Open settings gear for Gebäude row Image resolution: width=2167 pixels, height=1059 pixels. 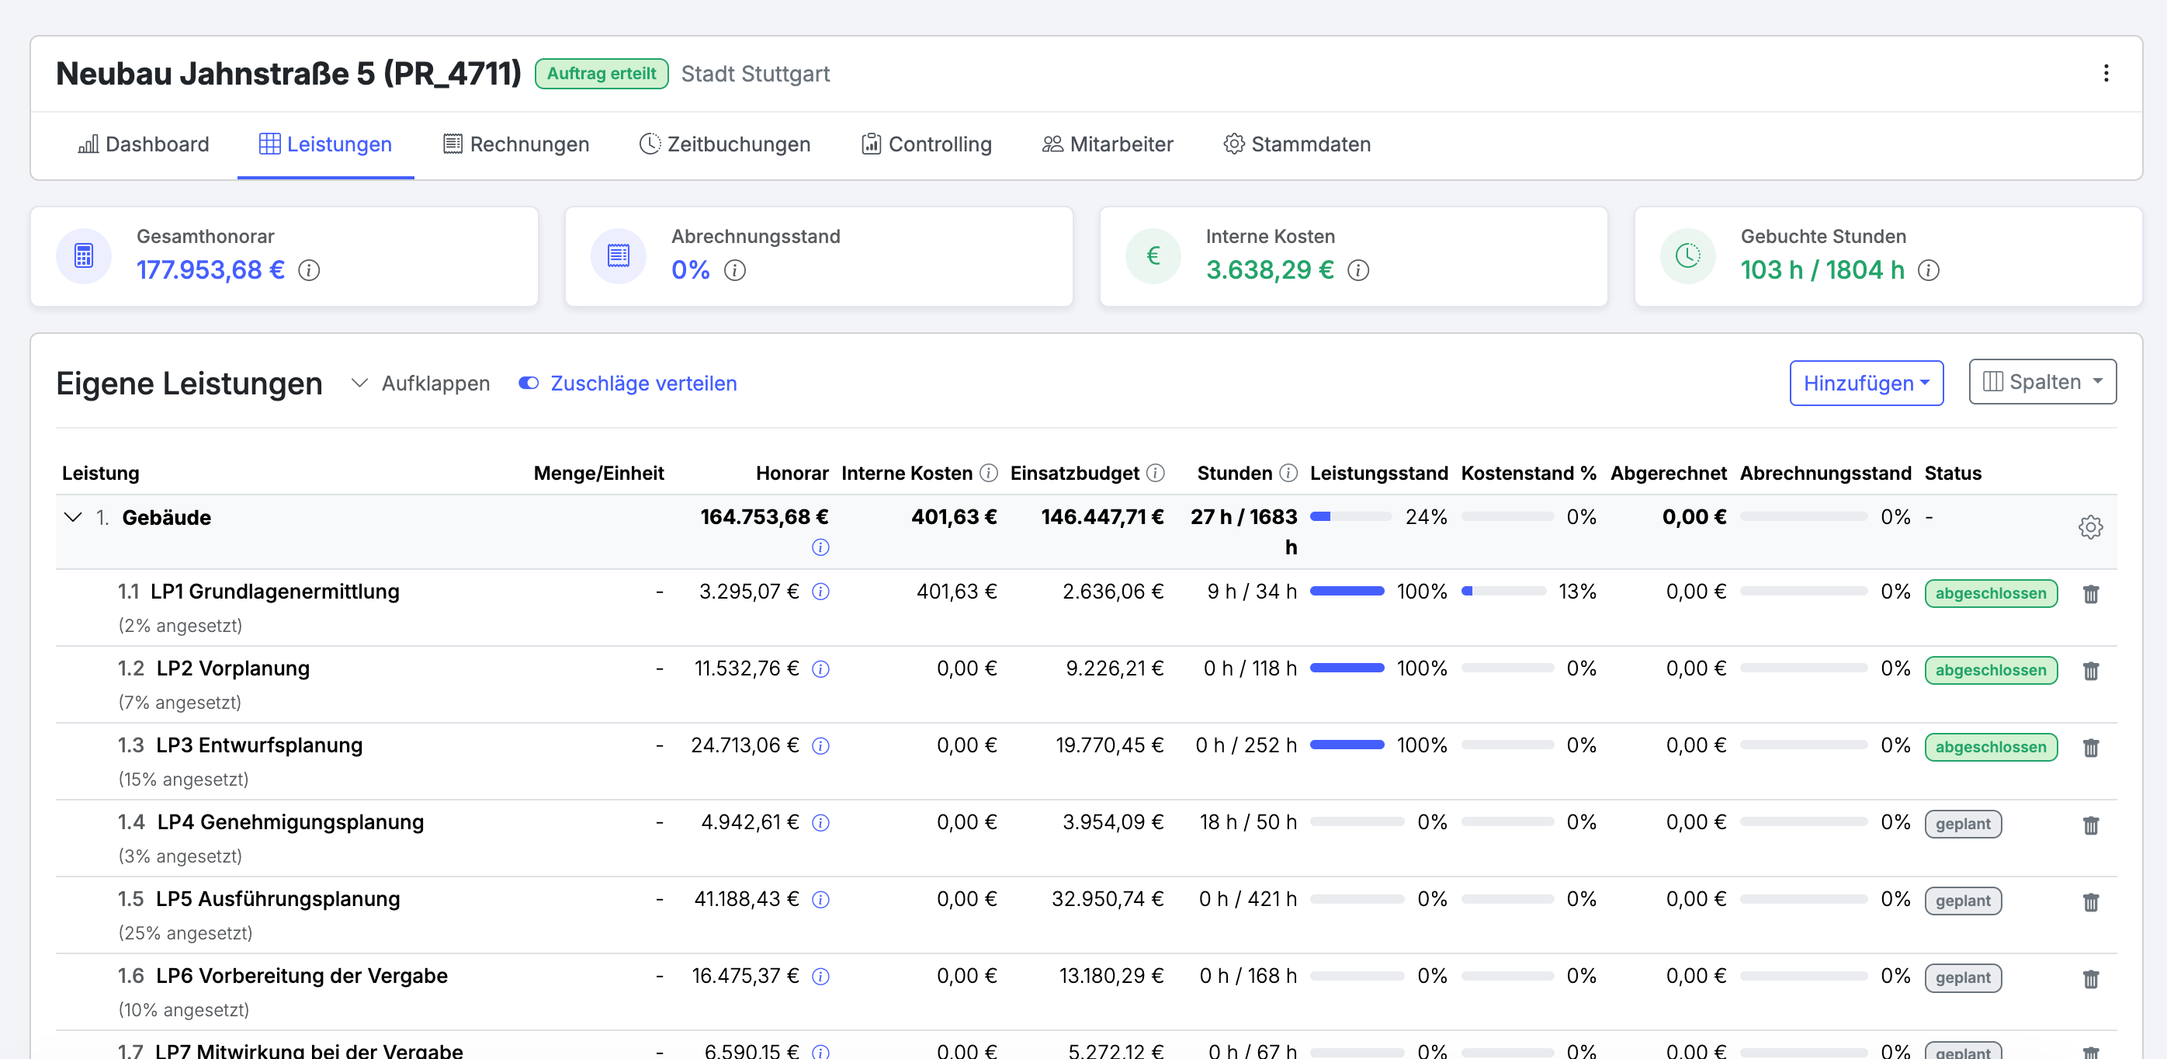pos(2089,527)
